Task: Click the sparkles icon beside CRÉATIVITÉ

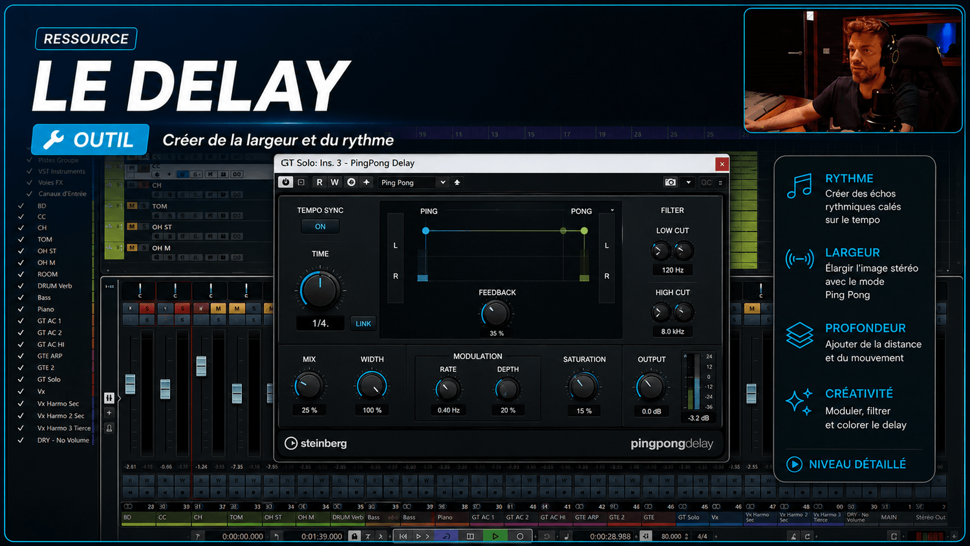Action: tap(799, 402)
